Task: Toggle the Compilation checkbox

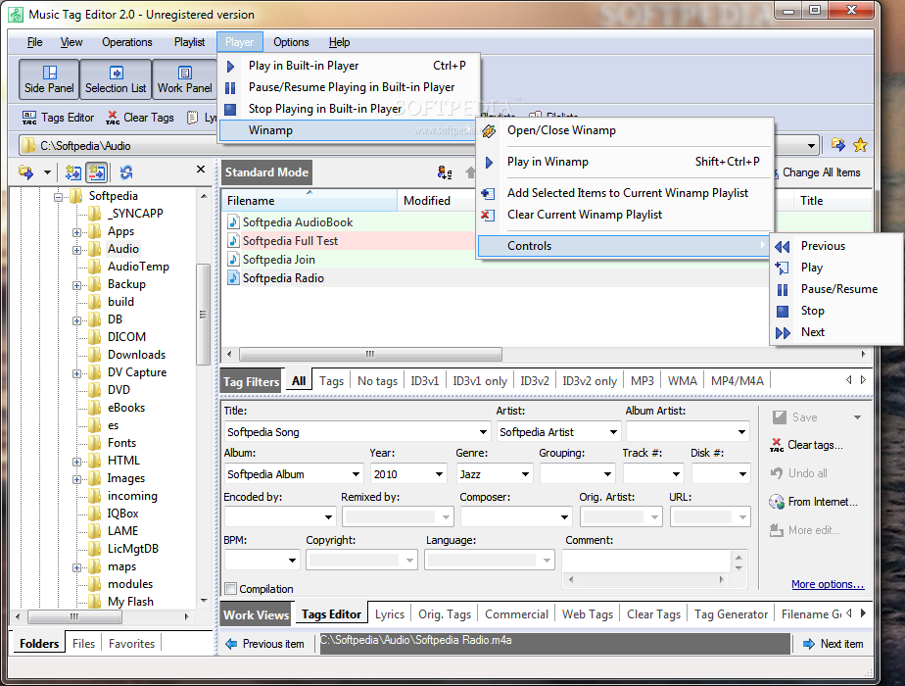Action: [x=230, y=588]
